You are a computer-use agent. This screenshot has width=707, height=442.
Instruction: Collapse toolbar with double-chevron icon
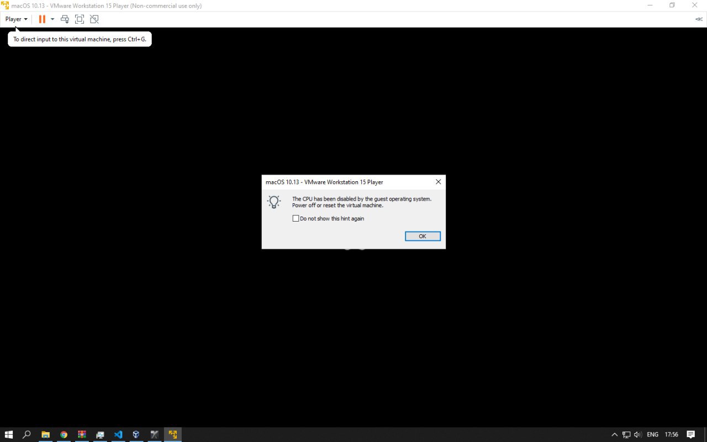click(699, 19)
